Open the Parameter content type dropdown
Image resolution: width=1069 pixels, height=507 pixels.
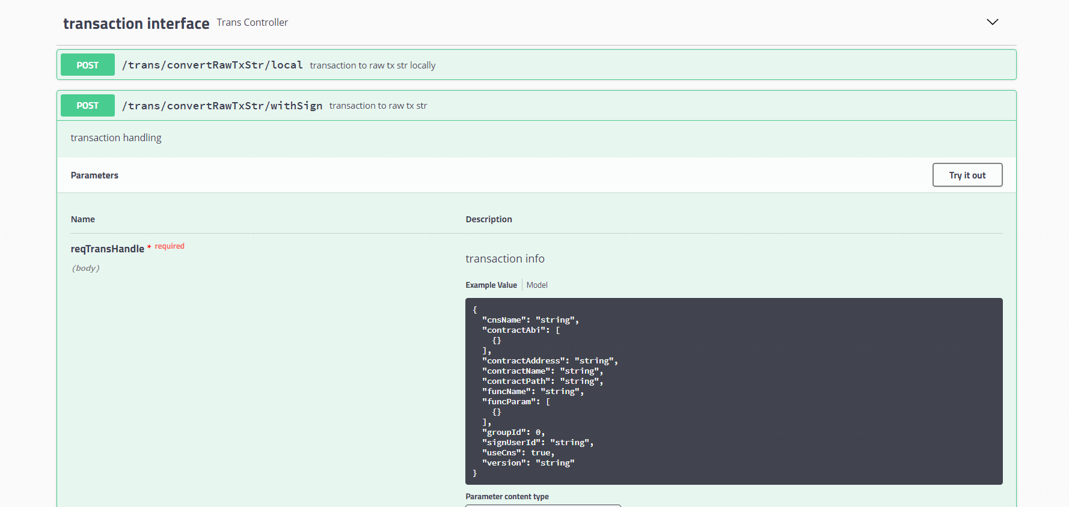[x=543, y=505]
